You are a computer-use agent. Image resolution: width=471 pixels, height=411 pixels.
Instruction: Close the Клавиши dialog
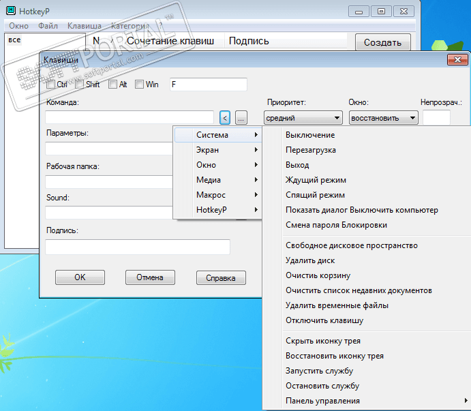pos(457,59)
